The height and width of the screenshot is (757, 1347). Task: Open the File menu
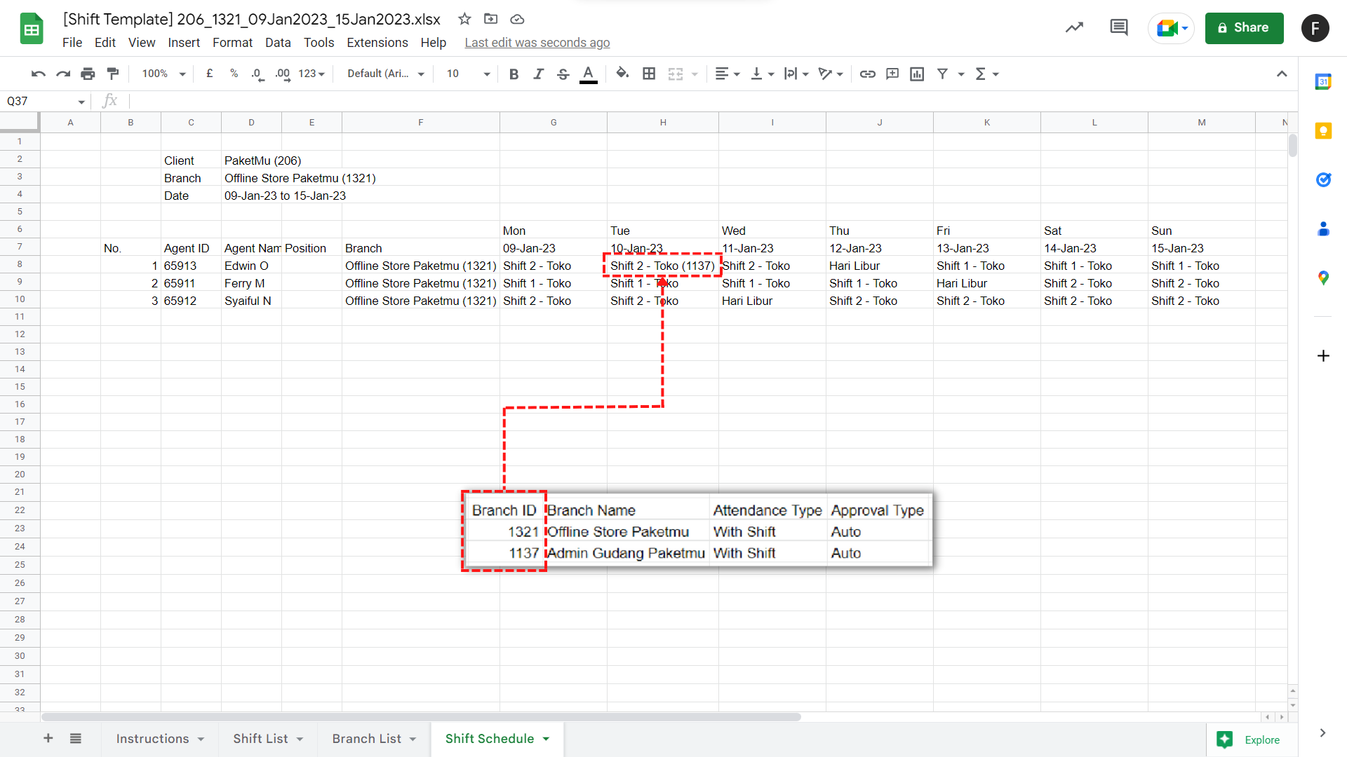[x=72, y=43]
